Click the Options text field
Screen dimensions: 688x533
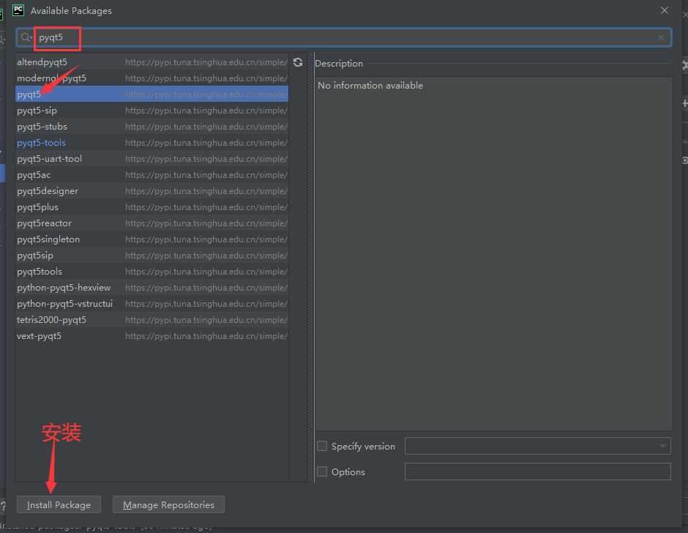pos(537,471)
